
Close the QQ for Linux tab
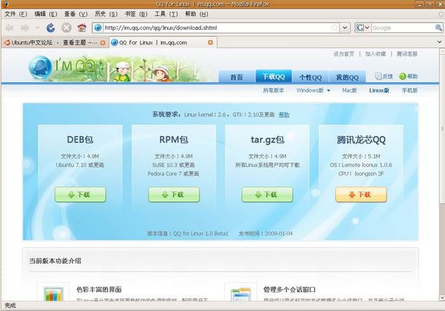pos(210,43)
